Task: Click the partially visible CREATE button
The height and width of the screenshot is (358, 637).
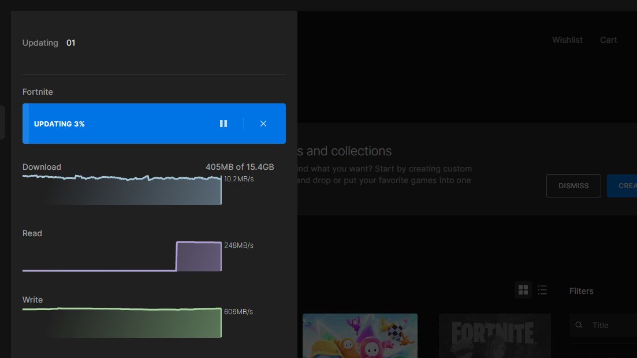Action: click(623, 186)
